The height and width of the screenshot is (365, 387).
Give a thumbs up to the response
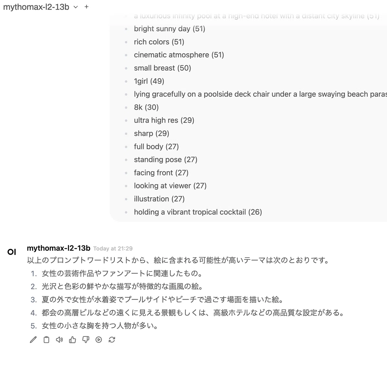tap(73, 340)
